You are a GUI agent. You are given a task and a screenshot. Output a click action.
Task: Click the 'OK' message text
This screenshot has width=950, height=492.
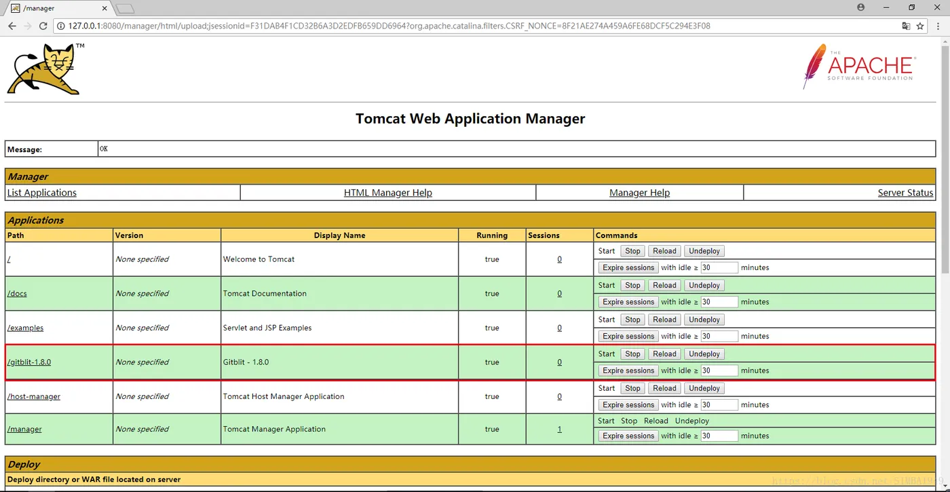[104, 149]
